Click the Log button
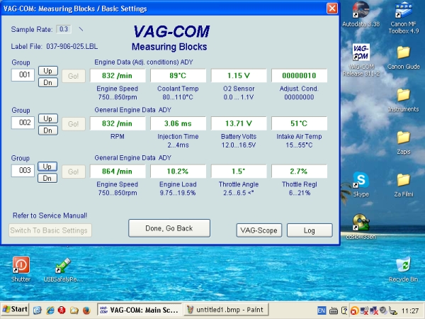 click(x=310, y=230)
